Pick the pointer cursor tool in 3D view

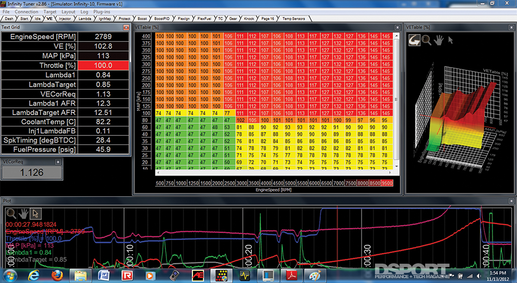(x=450, y=40)
